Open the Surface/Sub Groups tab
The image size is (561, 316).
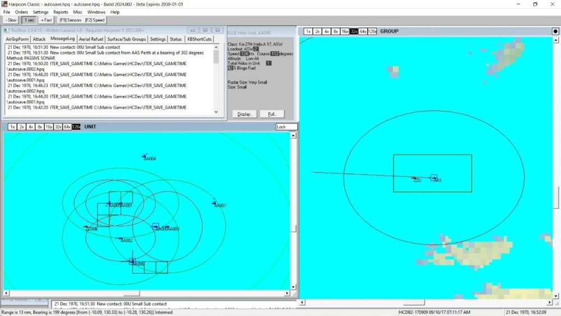tap(127, 39)
